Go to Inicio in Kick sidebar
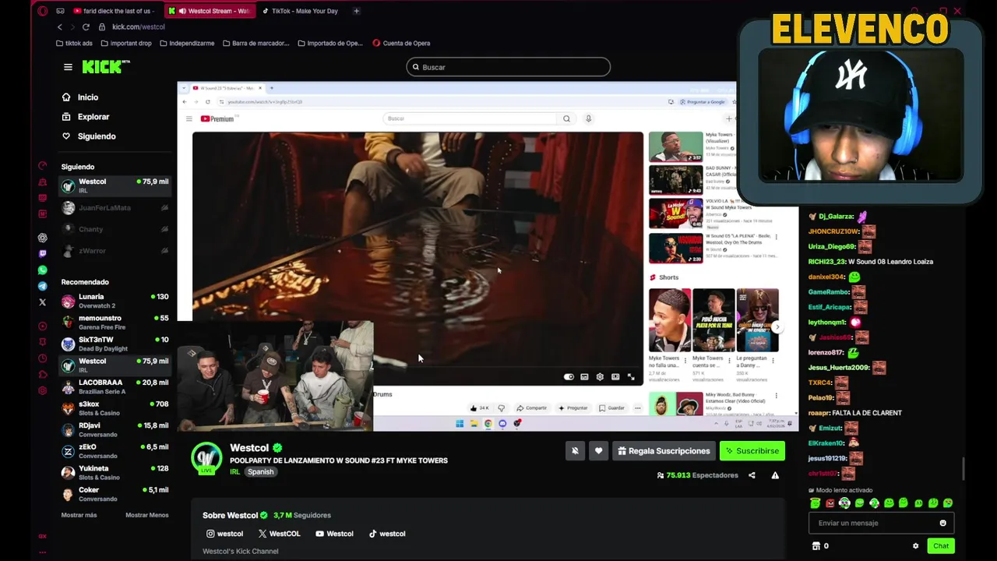 tap(87, 97)
